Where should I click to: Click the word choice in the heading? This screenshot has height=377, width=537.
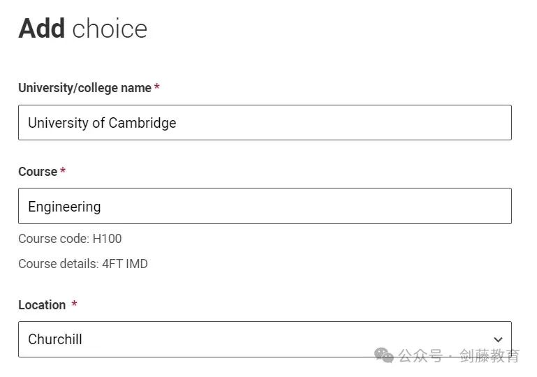tap(110, 29)
